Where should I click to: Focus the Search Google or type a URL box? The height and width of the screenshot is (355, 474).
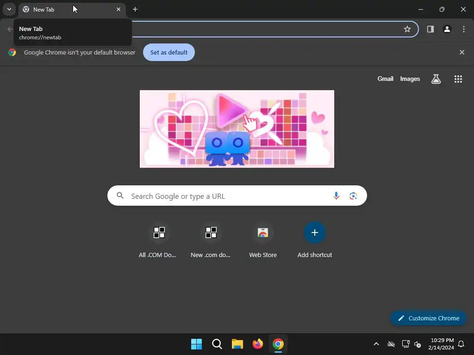237,196
